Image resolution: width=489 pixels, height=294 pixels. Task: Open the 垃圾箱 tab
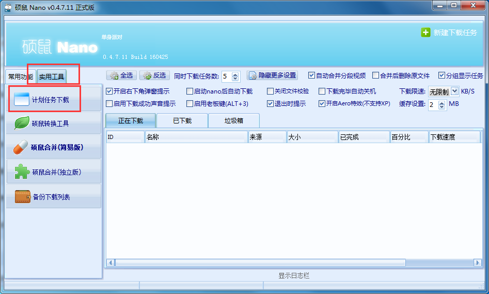[233, 121]
